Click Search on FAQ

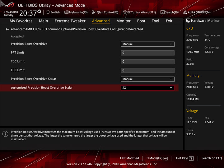click(x=212, y=158)
